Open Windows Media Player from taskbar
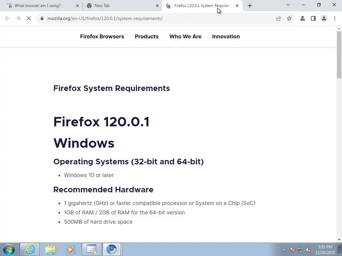The width and height of the screenshot is (342, 256). pos(71,249)
